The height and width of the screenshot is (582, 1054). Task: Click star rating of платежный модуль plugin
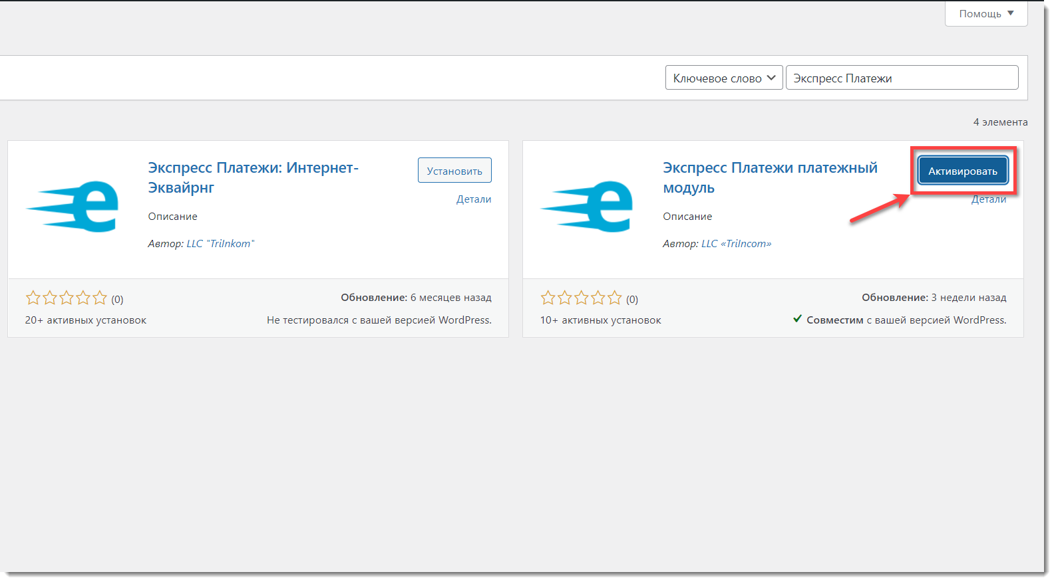pos(581,298)
